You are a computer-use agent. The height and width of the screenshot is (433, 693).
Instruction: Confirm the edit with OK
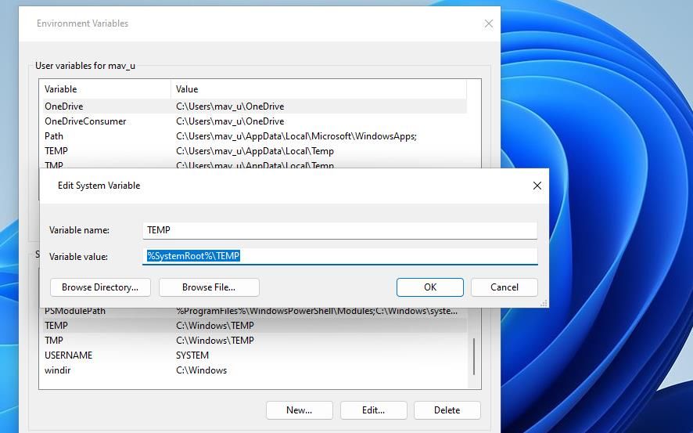coord(429,287)
